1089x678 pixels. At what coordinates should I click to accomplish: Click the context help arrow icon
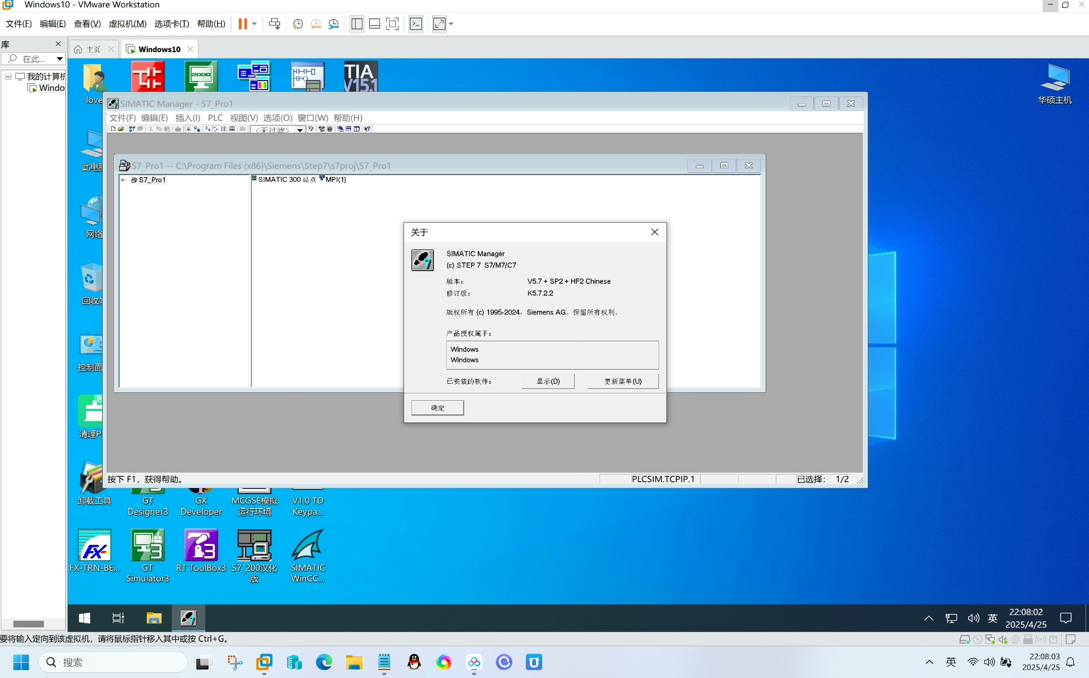(368, 129)
